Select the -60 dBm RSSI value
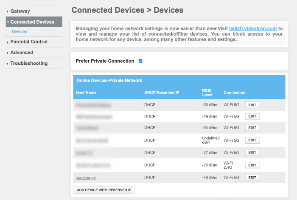The height and width of the screenshot is (200, 297). coord(210,105)
